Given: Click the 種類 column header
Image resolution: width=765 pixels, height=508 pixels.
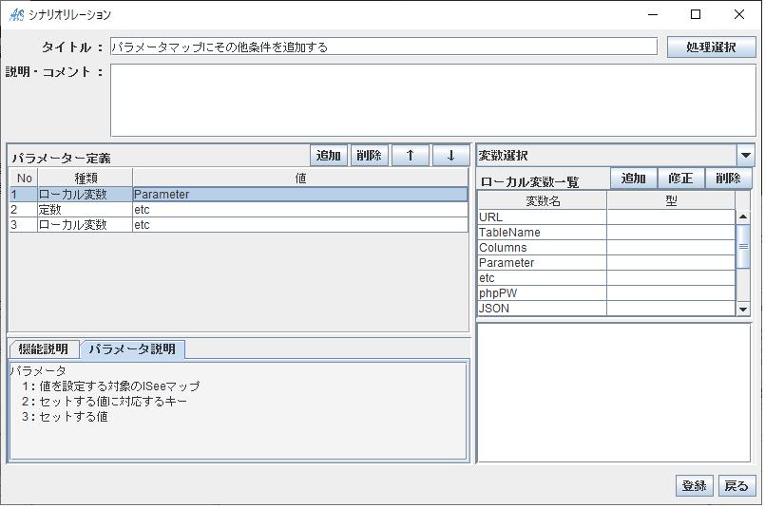Looking at the screenshot, I should pos(85,178).
